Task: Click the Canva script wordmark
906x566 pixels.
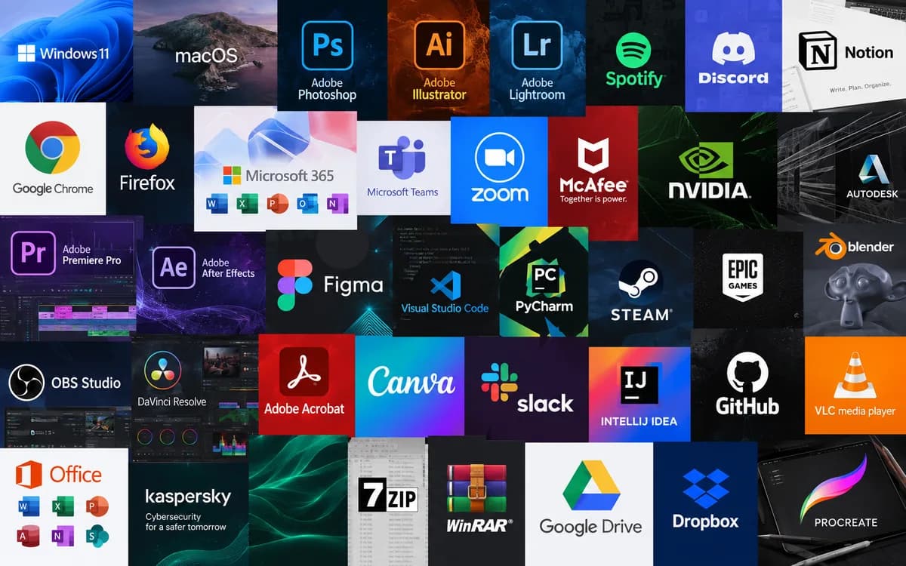Action: pyautogui.click(x=411, y=382)
